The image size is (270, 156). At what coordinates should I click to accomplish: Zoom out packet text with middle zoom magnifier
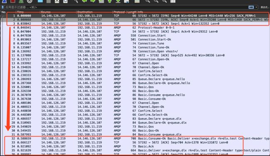tap(156, 1)
